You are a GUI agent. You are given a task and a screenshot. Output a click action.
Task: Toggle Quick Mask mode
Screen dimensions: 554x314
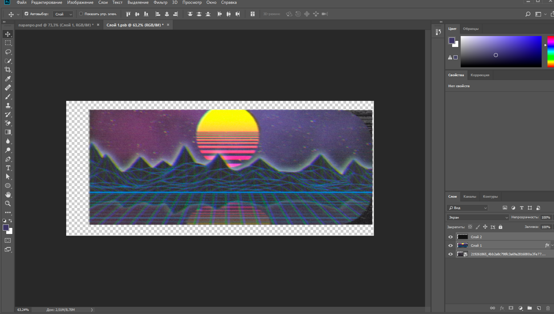8,240
